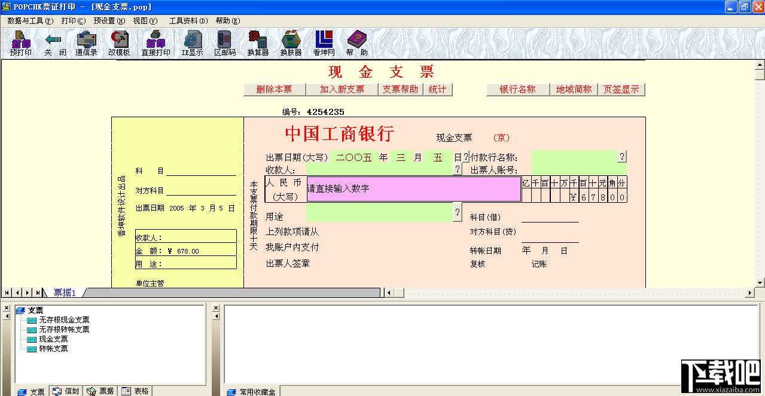This screenshot has height=396, width=765.
Task: Open the 付款行名称 question-mark helper
Action: (623, 157)
